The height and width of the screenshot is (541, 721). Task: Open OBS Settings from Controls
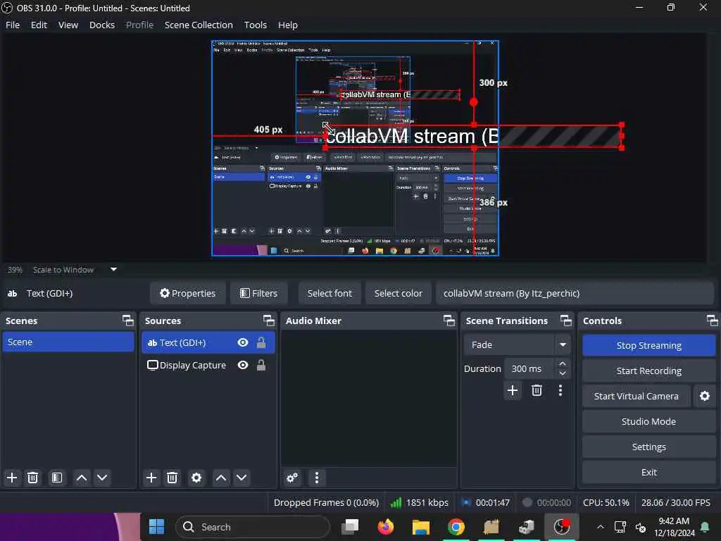coord(648,447)
